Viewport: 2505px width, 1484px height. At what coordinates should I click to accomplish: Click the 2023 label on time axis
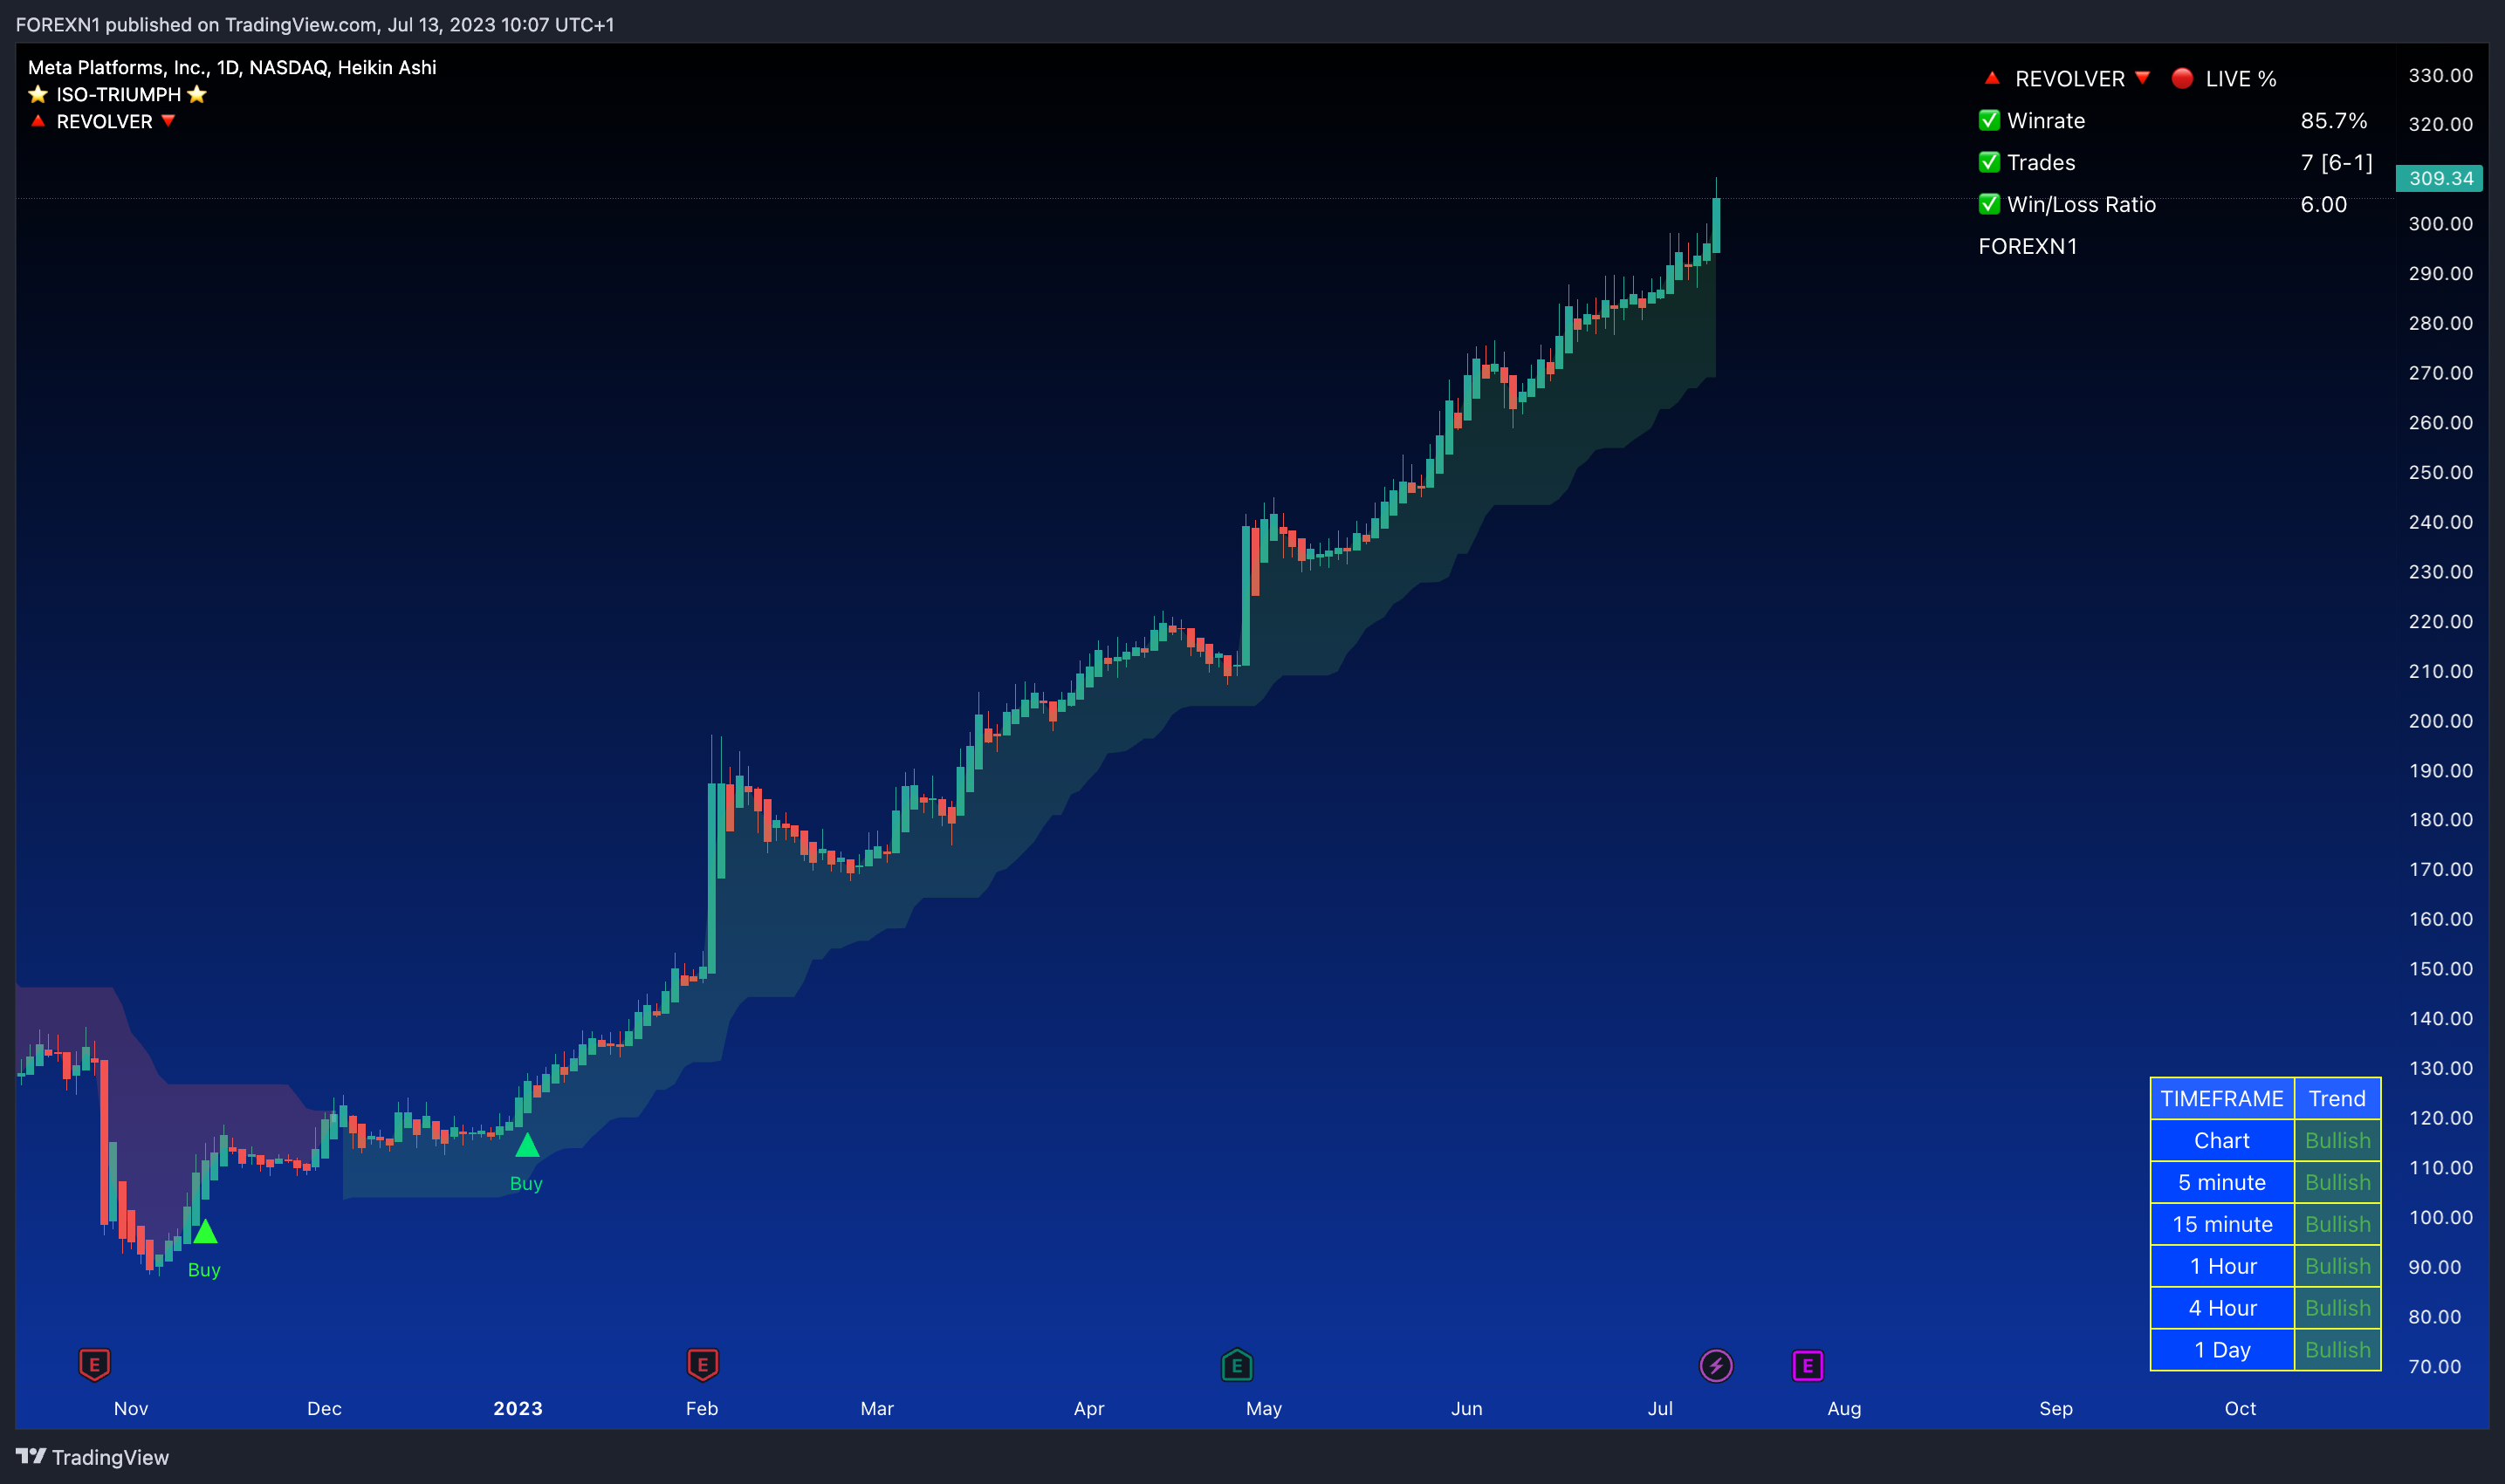[518, 1408]
